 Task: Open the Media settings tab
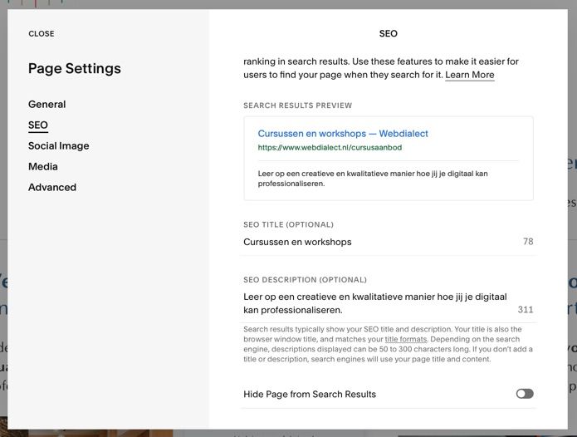[x=43, y=167]
